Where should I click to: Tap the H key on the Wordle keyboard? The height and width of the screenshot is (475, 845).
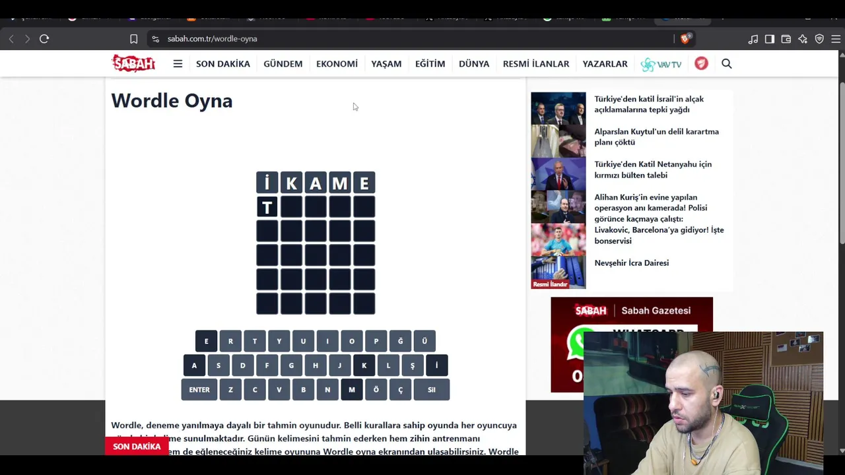pyautogui.click(x=316, y=365)
